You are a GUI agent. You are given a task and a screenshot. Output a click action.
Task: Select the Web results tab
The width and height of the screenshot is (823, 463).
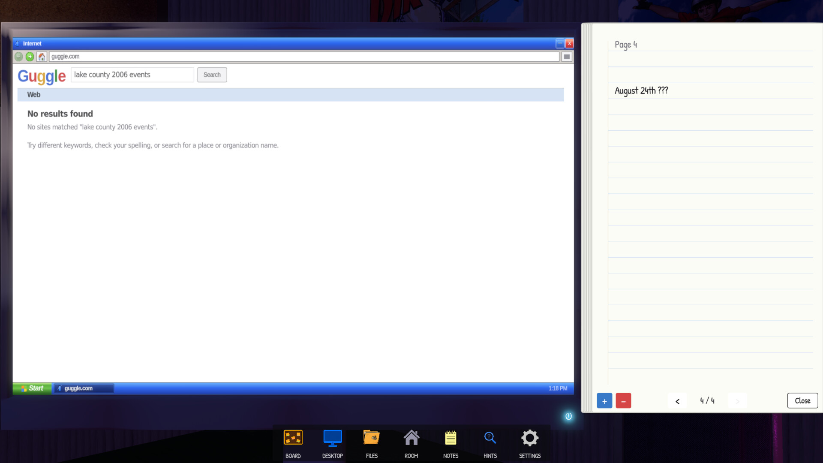(34, 95)
